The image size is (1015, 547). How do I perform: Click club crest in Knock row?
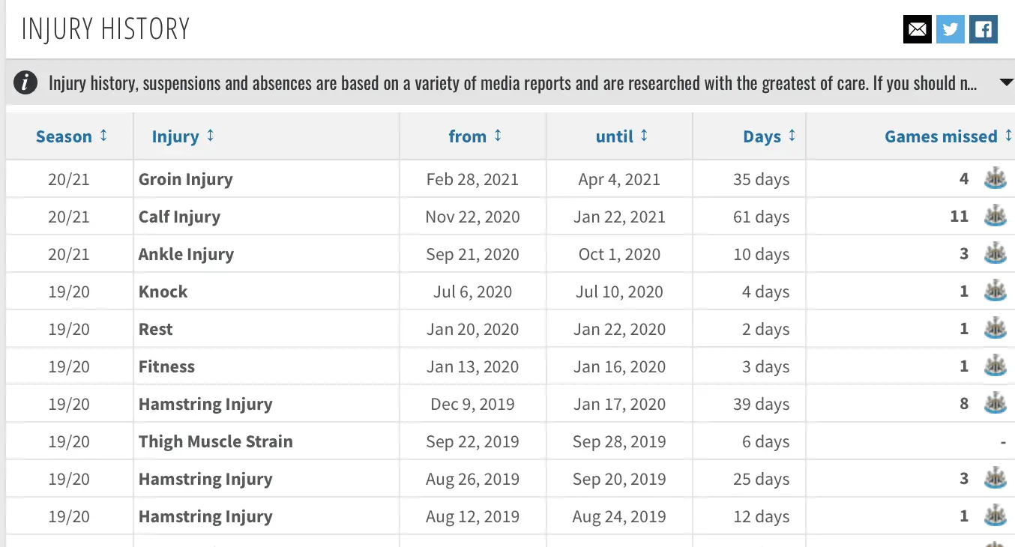click(x=995, y=291)
